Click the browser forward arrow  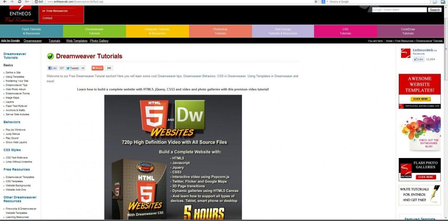(12, 2)
